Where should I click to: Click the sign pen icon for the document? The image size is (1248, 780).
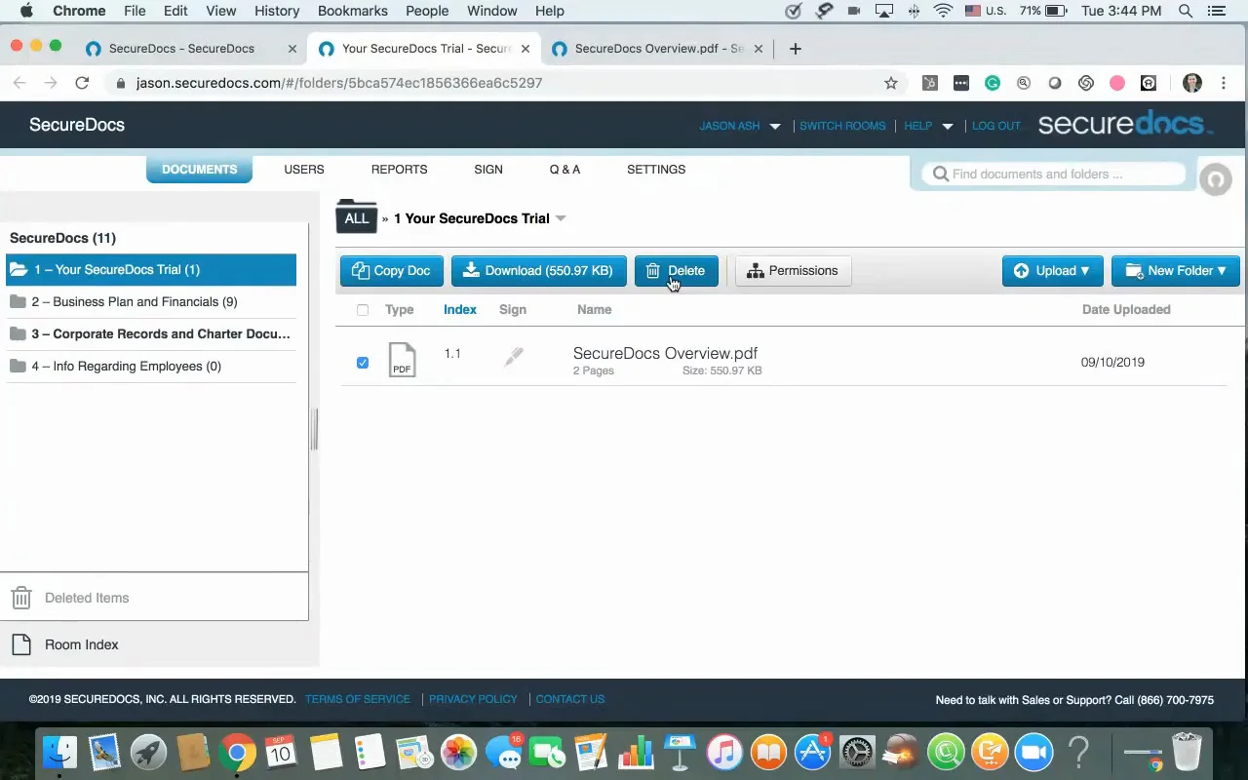point(514,358)
